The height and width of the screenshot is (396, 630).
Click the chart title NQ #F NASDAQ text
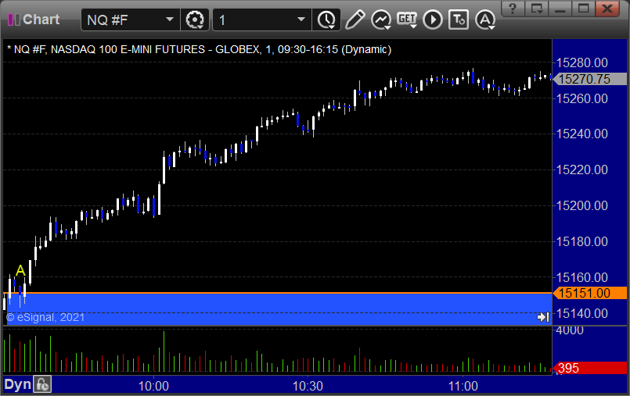click(x=200, y=49)
